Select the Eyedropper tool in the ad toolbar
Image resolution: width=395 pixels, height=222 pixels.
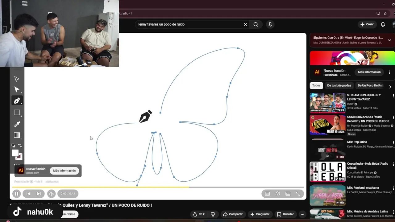17,124
